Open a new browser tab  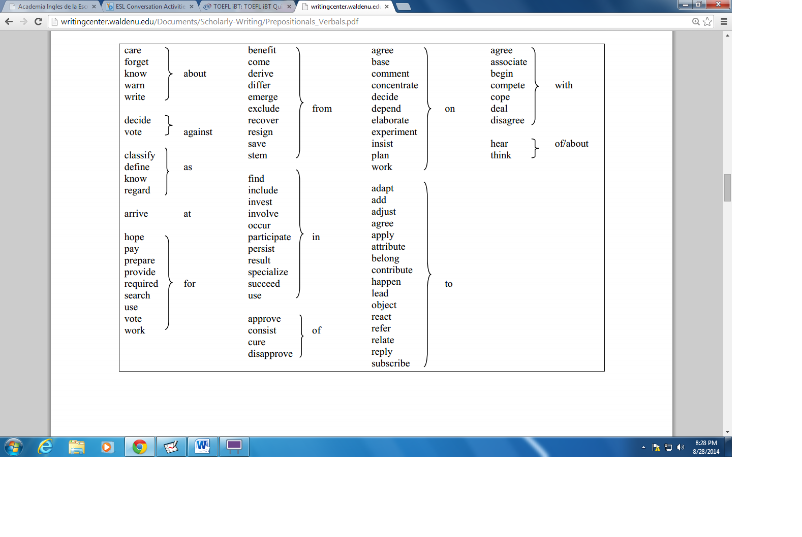click(403, 7)
